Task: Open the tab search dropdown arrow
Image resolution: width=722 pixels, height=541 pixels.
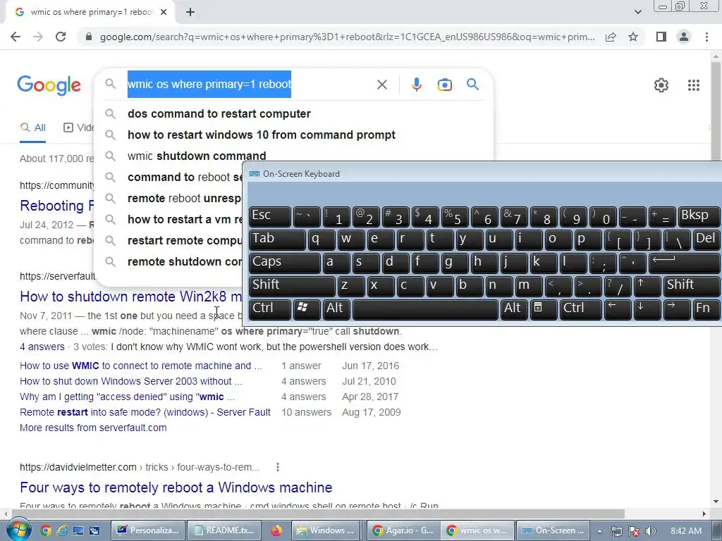Action: (637, 12)
